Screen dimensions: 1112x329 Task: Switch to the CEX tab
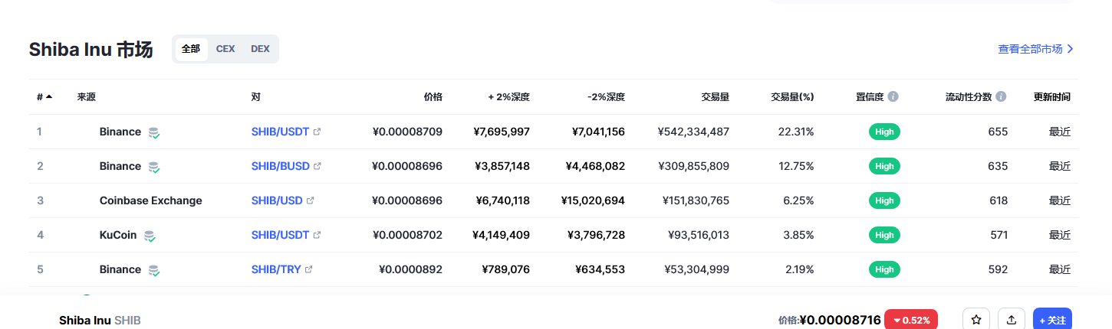(x=225, y=49)
